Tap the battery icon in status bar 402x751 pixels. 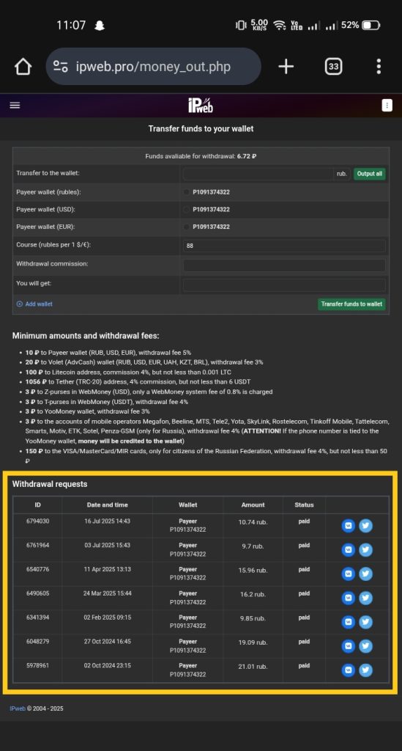371,25
